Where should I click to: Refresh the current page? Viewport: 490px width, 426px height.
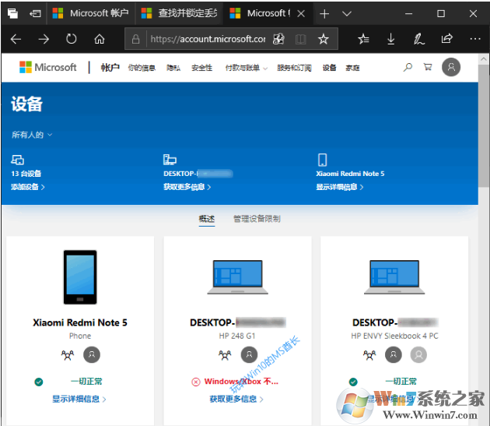[71, 39]
